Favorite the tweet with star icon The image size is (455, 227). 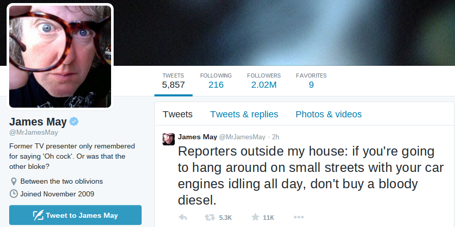[x=255, y=217]
